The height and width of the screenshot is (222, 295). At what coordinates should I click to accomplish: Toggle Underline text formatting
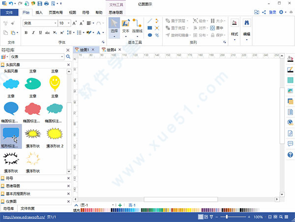(x=40, y=33)
